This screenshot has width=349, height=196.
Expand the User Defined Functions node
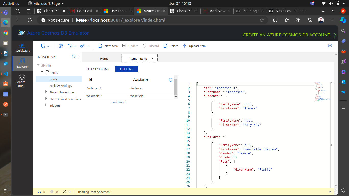tap(46, 99)
